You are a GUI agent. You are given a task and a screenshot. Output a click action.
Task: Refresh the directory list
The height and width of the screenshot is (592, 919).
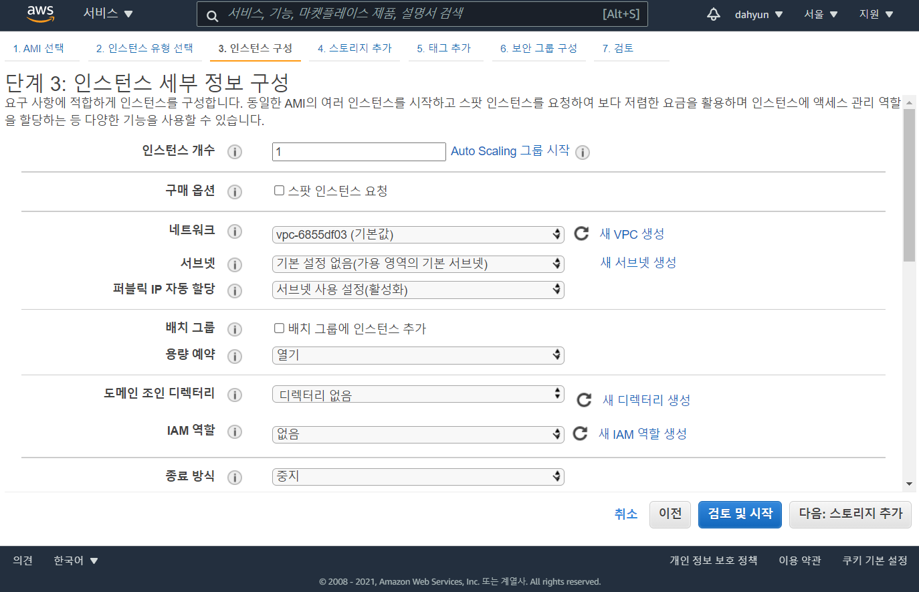coord(585,399)
